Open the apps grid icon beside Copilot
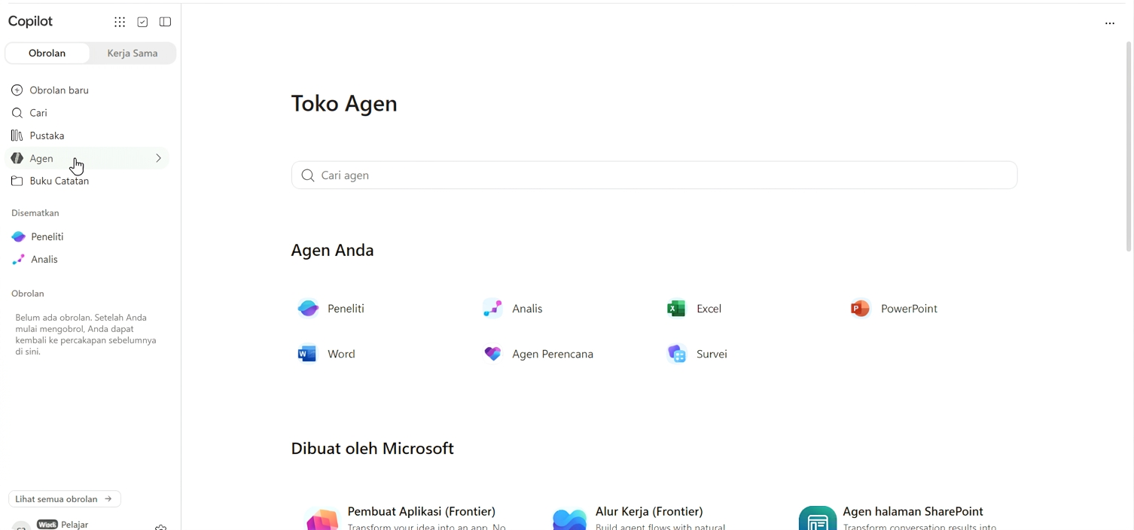 click(120, 22)
